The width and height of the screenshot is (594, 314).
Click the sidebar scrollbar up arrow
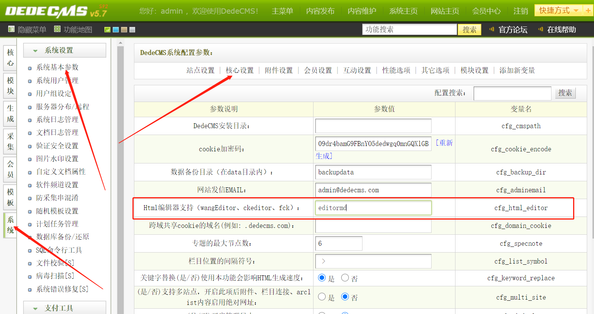click(x=121, y=43)
